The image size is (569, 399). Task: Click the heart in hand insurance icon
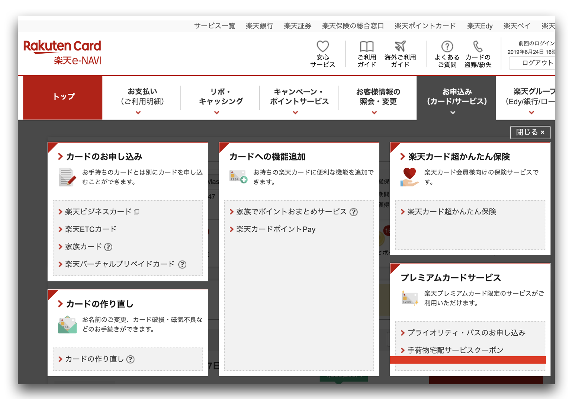pos(409,177)
